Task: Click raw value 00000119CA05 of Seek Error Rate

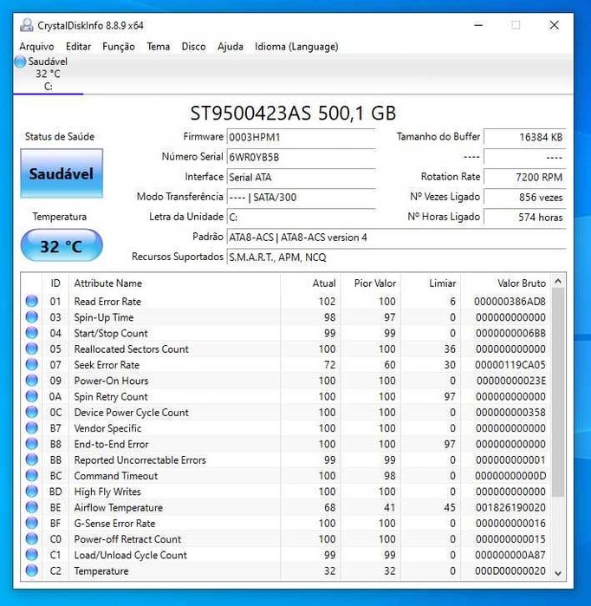Action: coord(510,365)
